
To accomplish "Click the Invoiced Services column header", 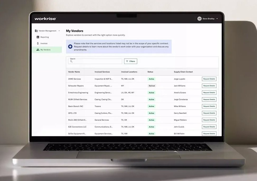I will pyautogui.click(x=102, y=72).
